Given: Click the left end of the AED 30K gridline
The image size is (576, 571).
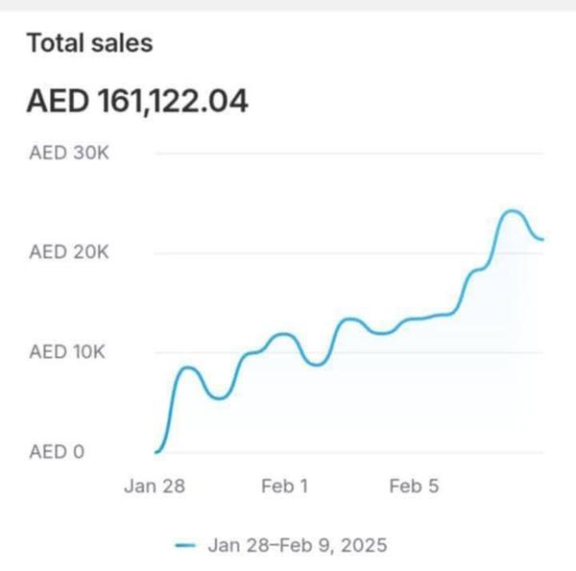Looking at the screenshot, I should pyautogui.click(x=157, y=154).
